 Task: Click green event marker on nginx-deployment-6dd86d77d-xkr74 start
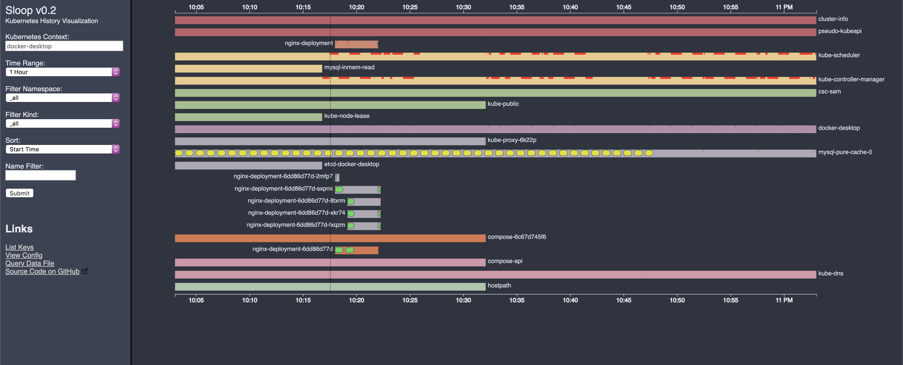[351, 213]
